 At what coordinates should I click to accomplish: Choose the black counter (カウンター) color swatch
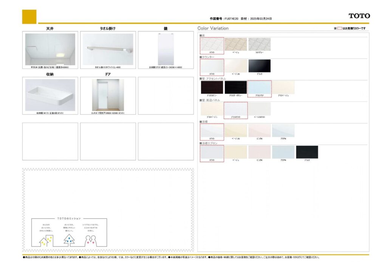(259, 66)
